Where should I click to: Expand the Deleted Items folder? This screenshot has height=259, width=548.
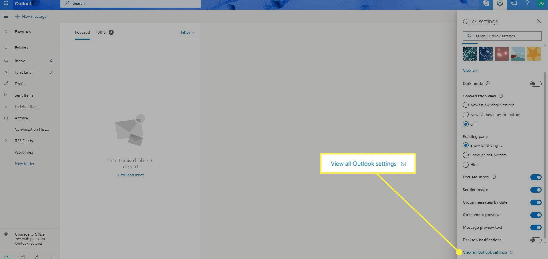(6, 107)
